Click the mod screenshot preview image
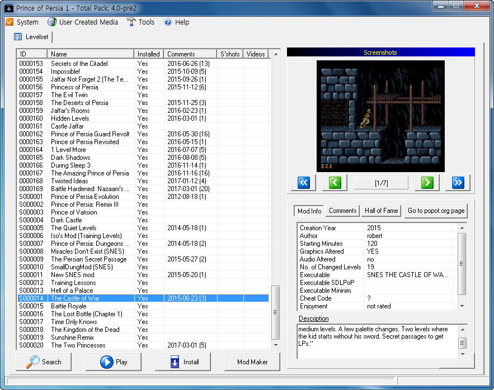This screenshot has width=494, height=390. [x=380, y=116]
